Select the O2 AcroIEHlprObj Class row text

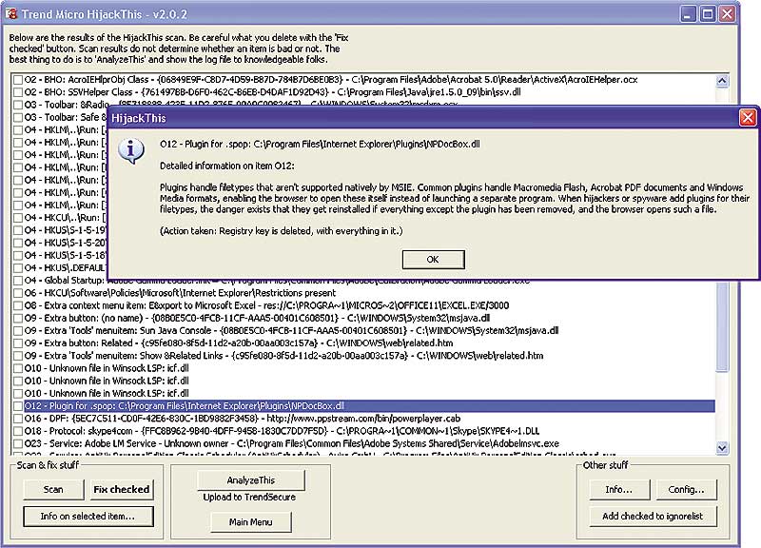(x=331, y=80)
